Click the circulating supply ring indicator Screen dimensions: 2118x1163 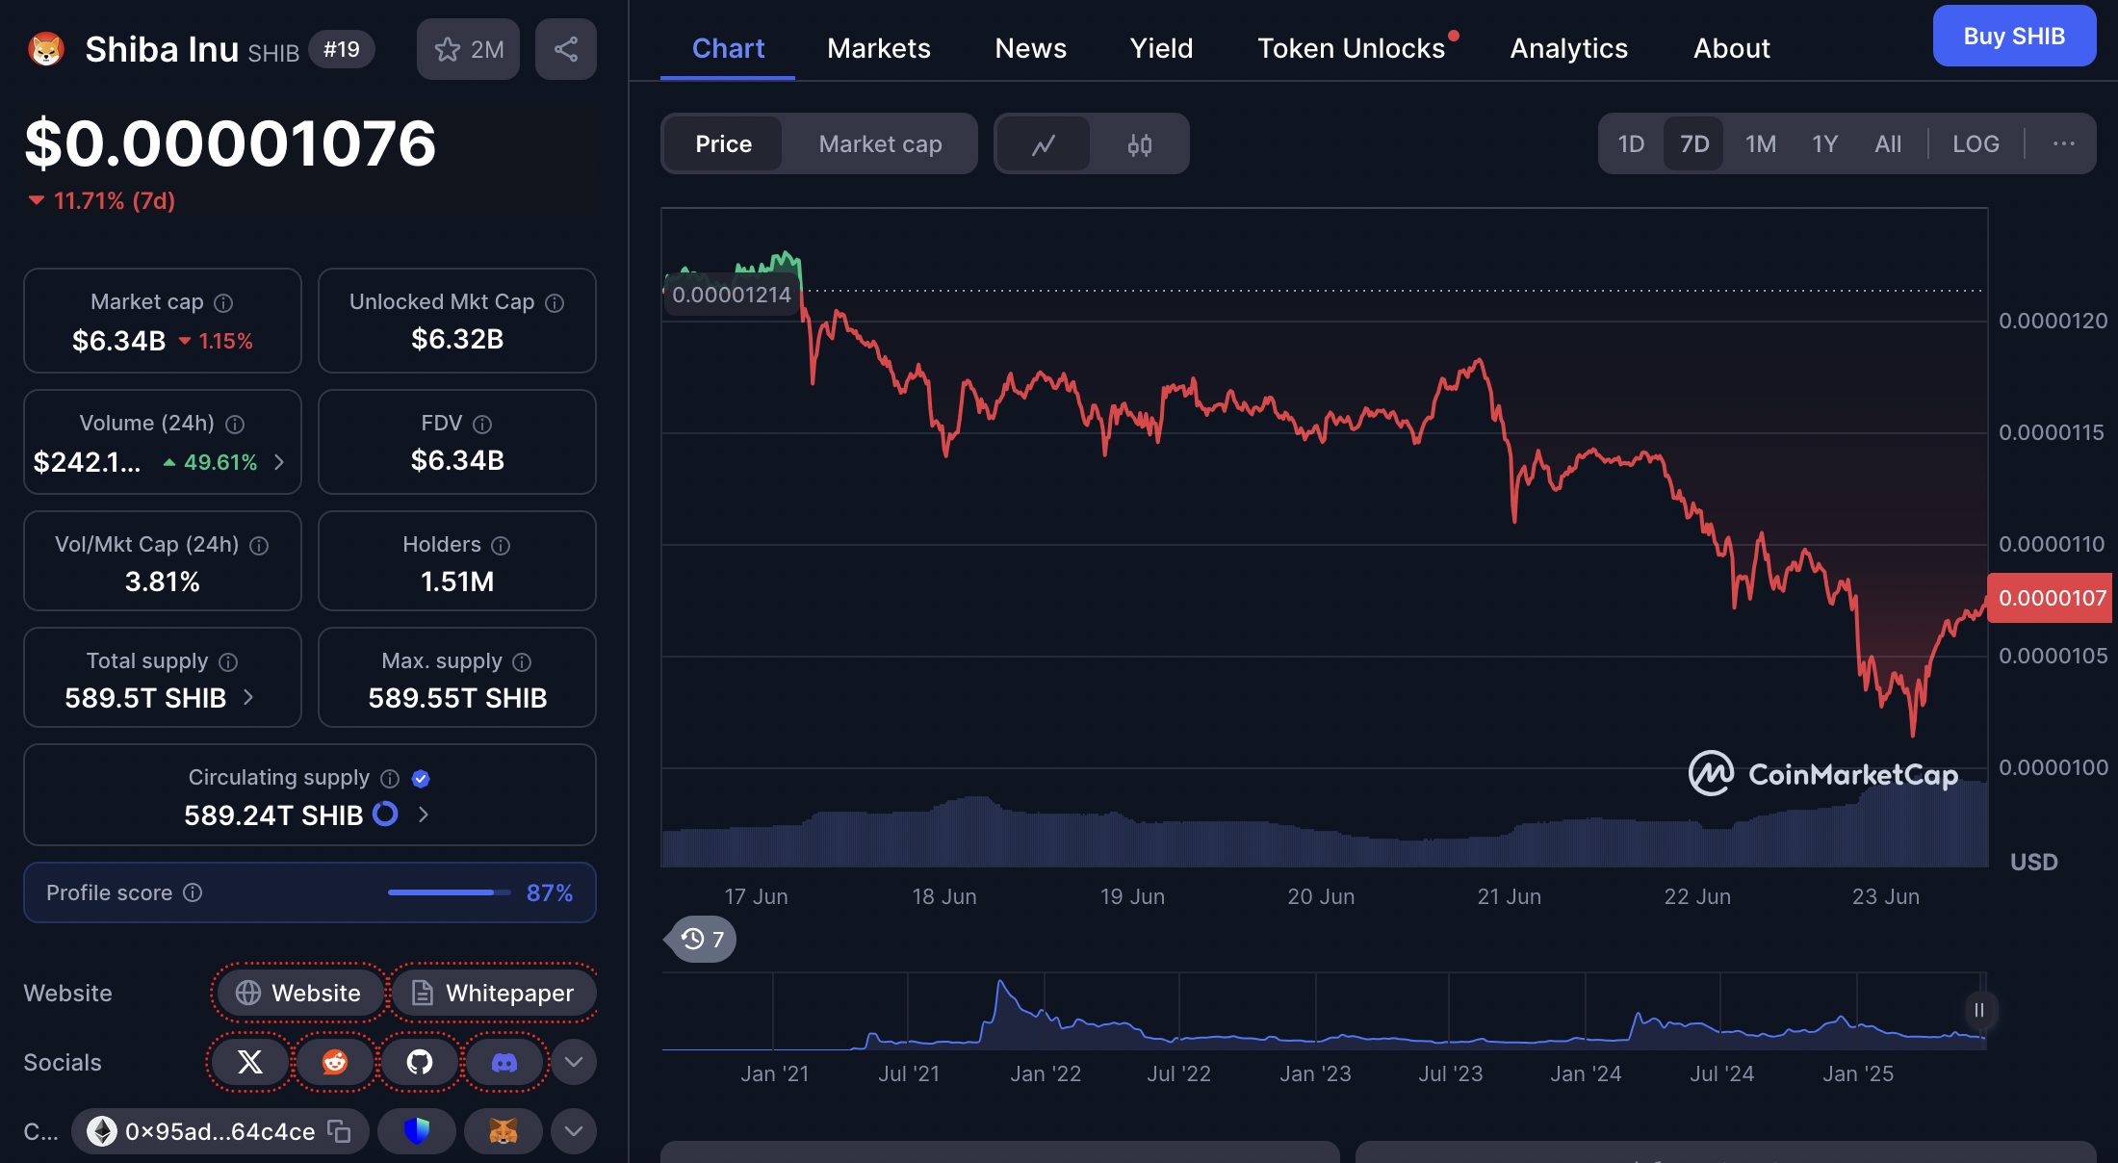(385, 814)
